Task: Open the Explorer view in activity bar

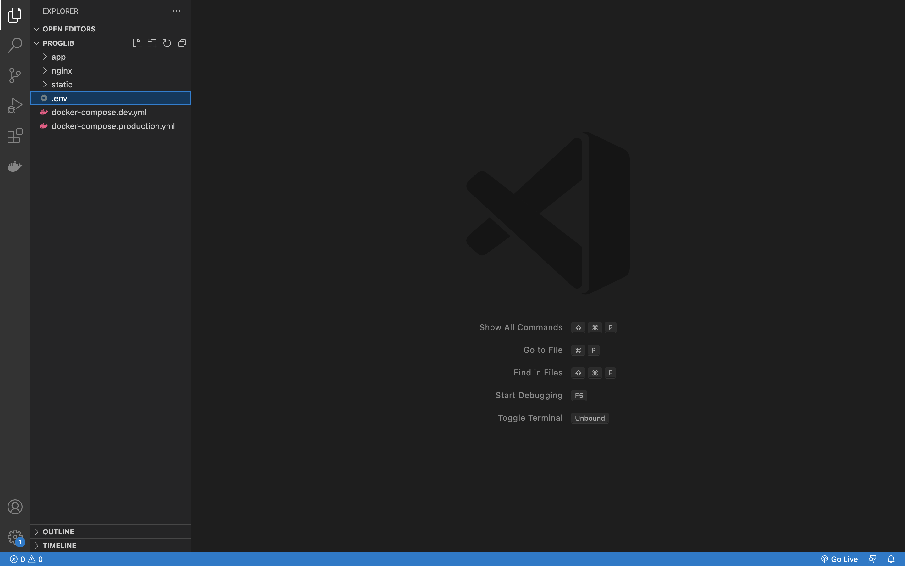Action: [x=15, y=15]
